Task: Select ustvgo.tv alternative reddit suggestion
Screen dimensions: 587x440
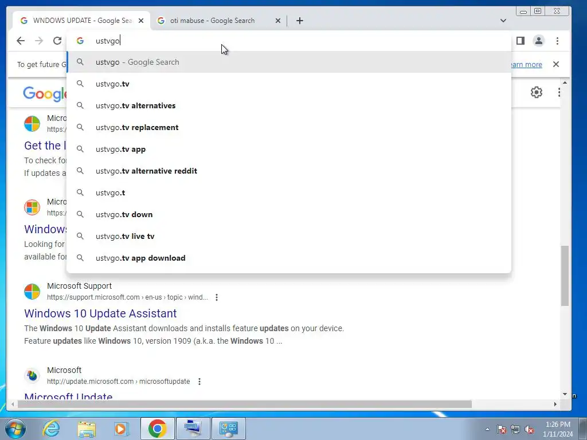Action: pos(289,171)
